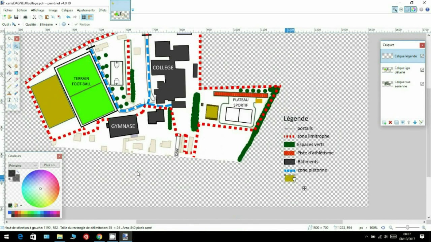Toggle visibility of Calque ign détaillé layer
The width and height of the screenshot is (431, 242).
coord(422,70)
